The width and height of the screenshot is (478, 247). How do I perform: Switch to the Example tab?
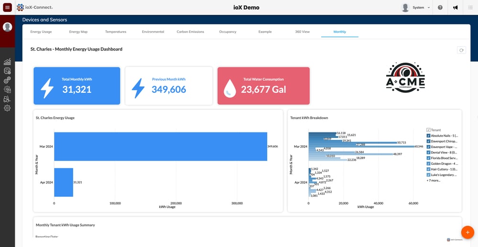[265, 32]
